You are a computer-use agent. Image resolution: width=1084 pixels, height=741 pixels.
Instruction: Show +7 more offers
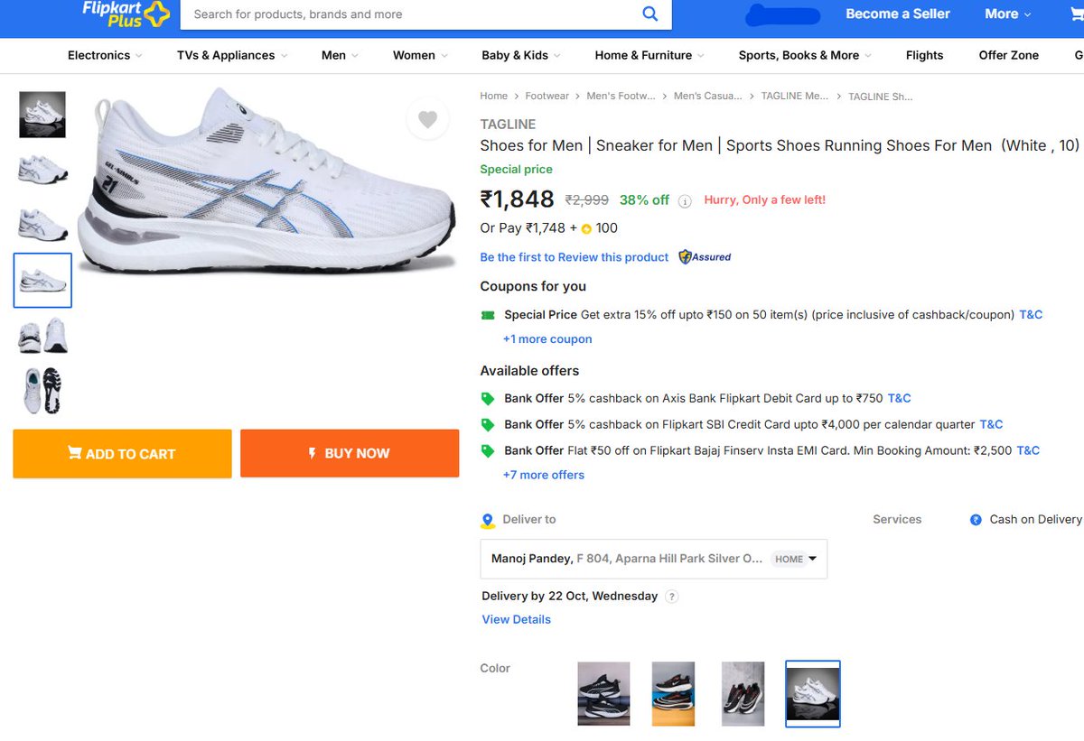pyautogui.click(x=544, y=475)
